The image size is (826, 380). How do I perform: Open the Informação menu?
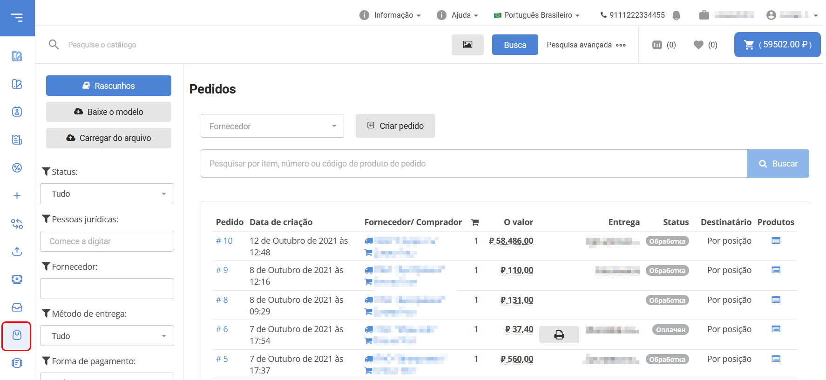tap(390, 15)
